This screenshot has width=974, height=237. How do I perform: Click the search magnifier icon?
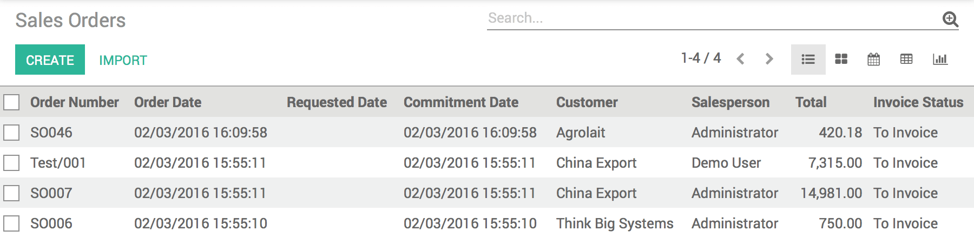tap(950, 19)
